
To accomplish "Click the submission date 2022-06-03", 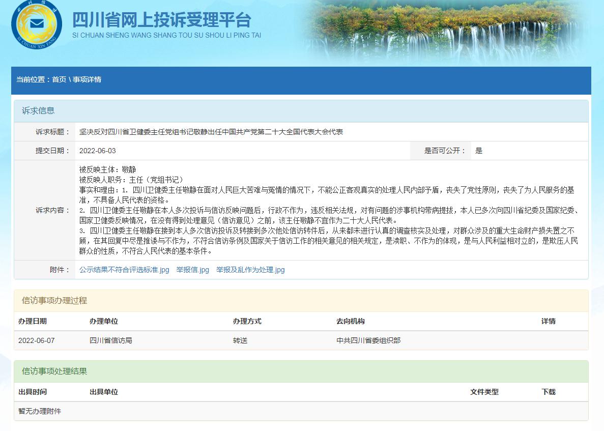I will click(98, 151).
